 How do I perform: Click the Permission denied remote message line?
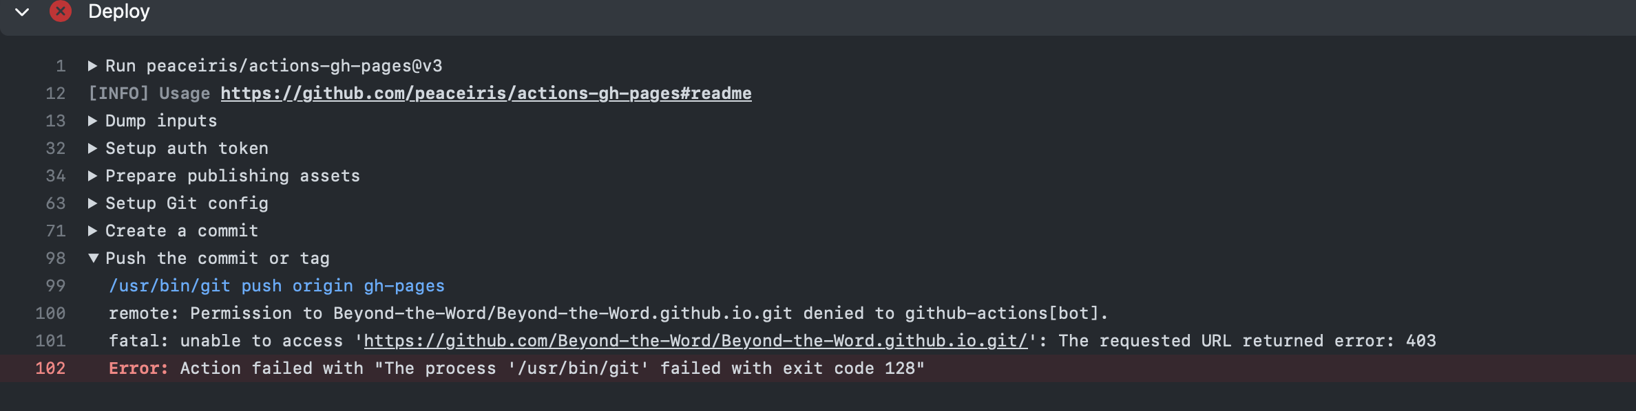607,313
